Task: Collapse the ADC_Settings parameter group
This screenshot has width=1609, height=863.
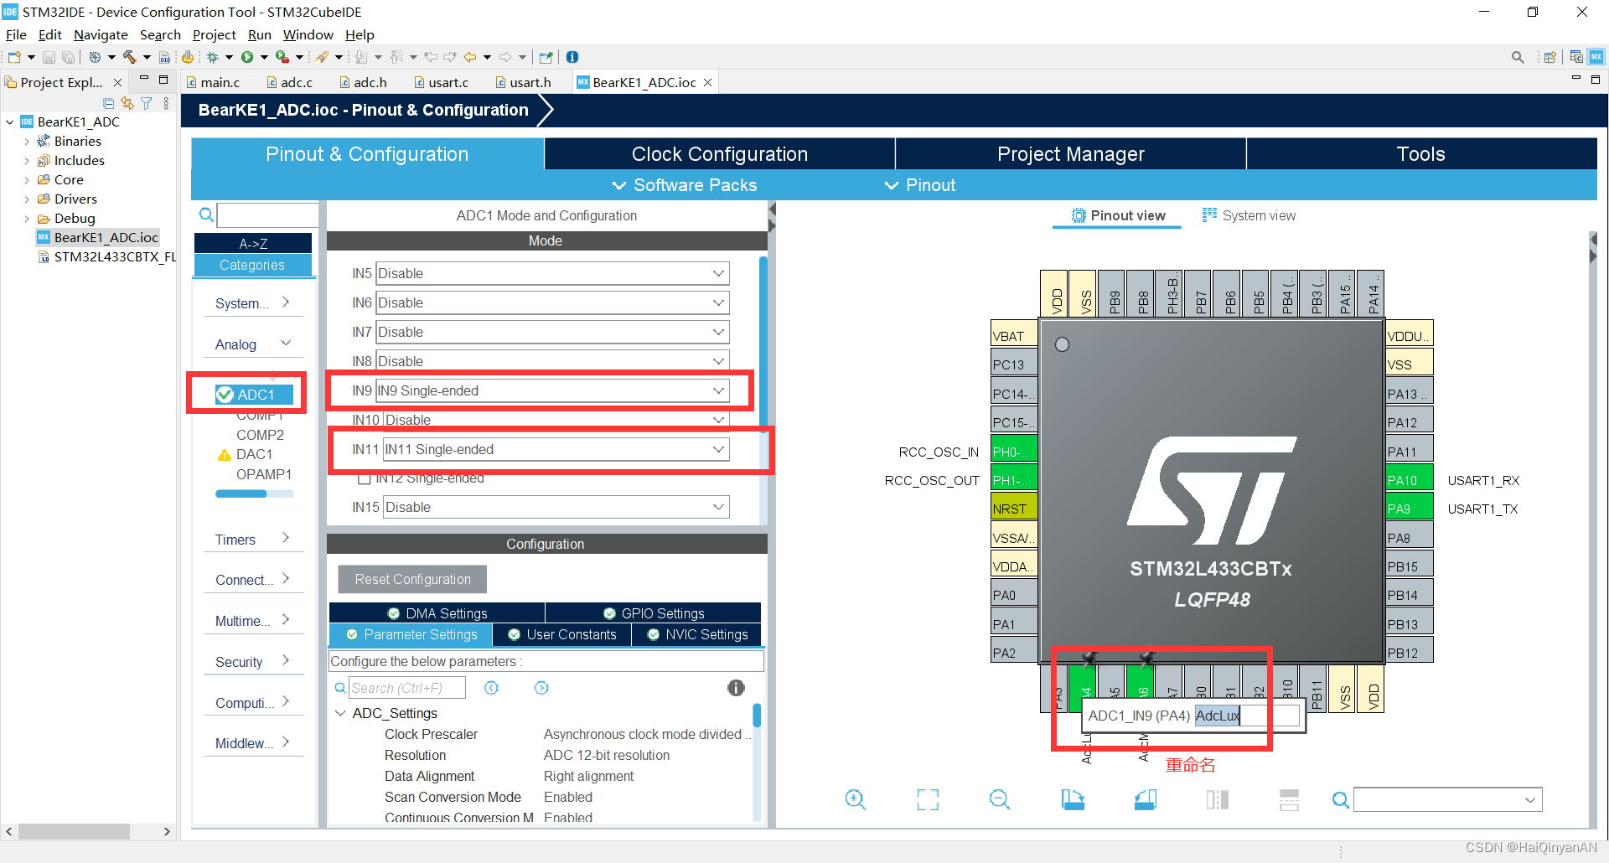Action: click(x=340, y=713)
